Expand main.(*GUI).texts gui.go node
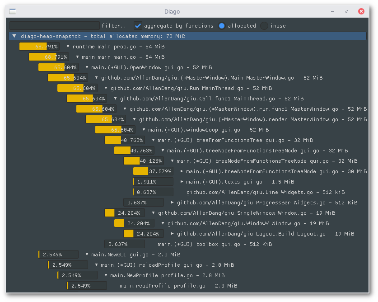This screenshot has height=302, width=378. 182,182
